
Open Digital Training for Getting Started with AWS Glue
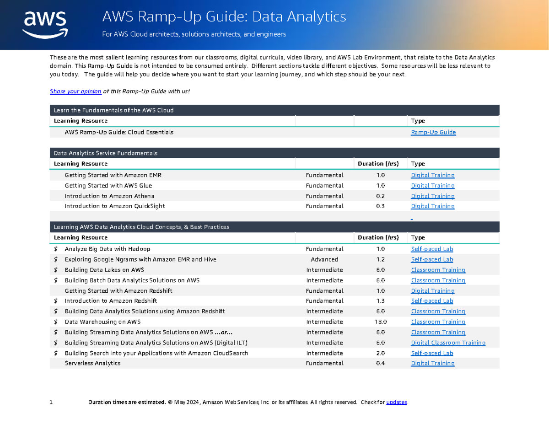[x=432, y=185]
